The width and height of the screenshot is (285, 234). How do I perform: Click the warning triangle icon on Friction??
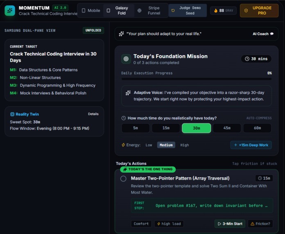(253, 224)
